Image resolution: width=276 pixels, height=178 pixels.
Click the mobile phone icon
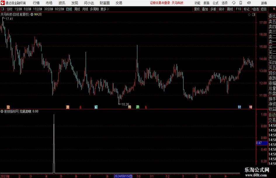(241, 3)
